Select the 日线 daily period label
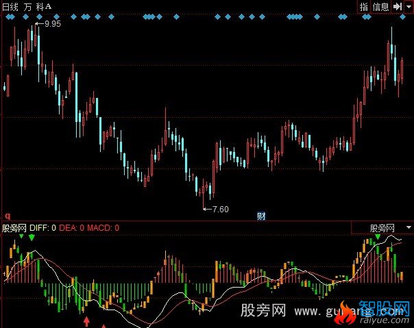 point(10,7)
